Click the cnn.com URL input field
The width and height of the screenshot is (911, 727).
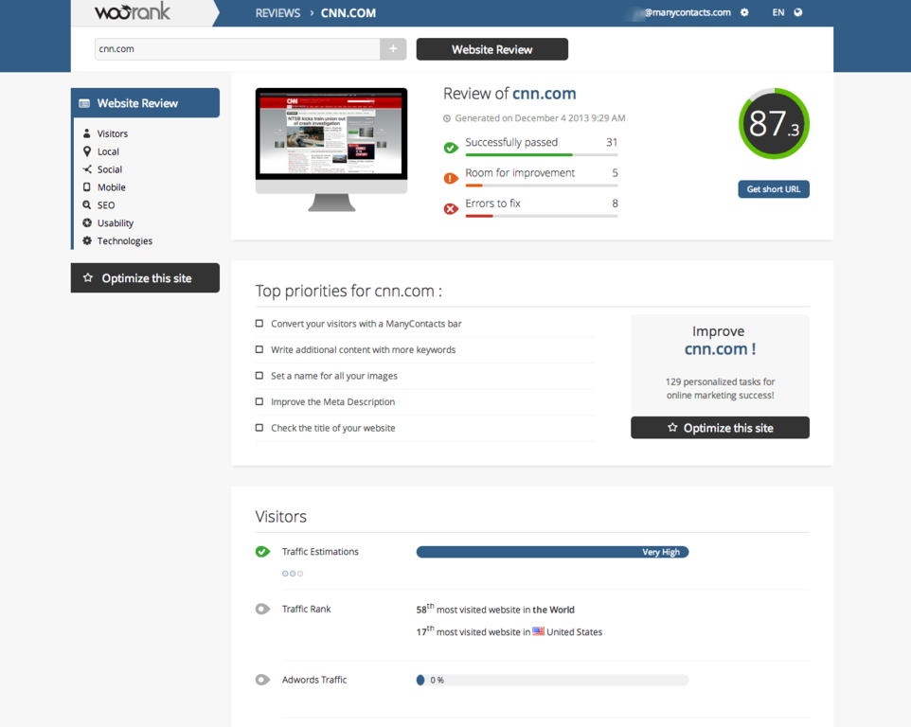(x=237, y=49)
